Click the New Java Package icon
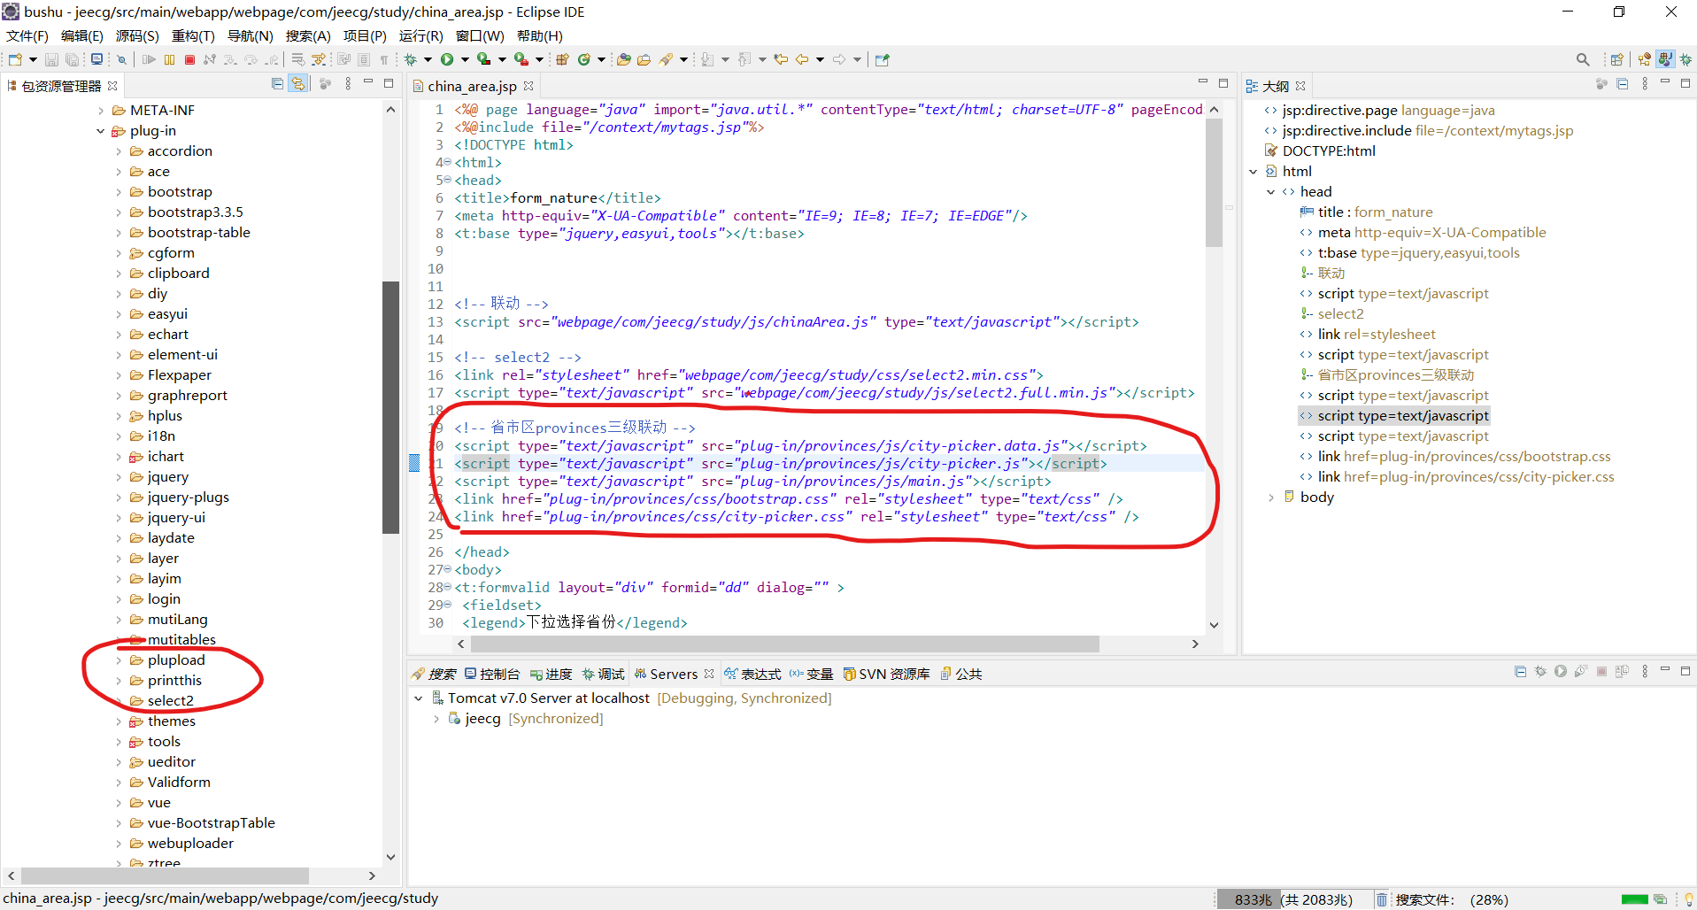The width and height of the screenshot is (1697, 910). [562, 59]
